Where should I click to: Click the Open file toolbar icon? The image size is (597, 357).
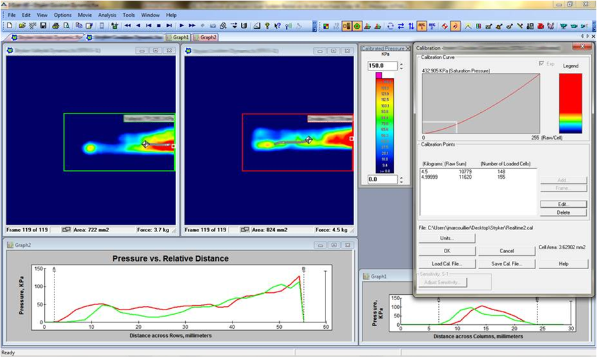click(x=22, y=26)
